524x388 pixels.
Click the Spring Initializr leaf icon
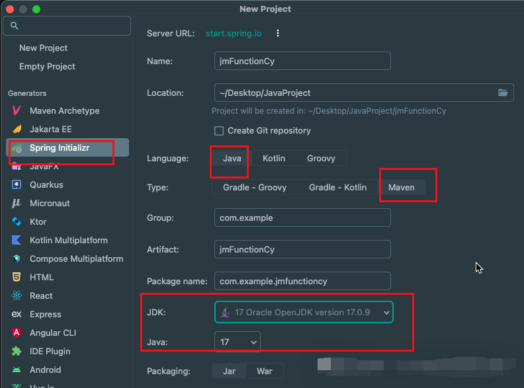[x=17, y=148]
